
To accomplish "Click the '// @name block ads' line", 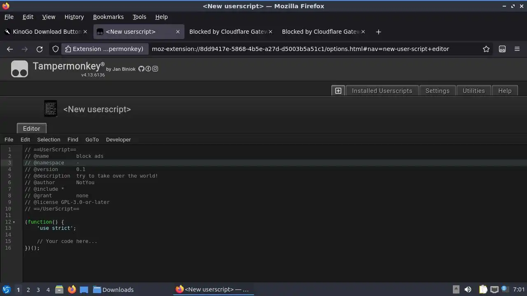I will (x=64, y=156).
